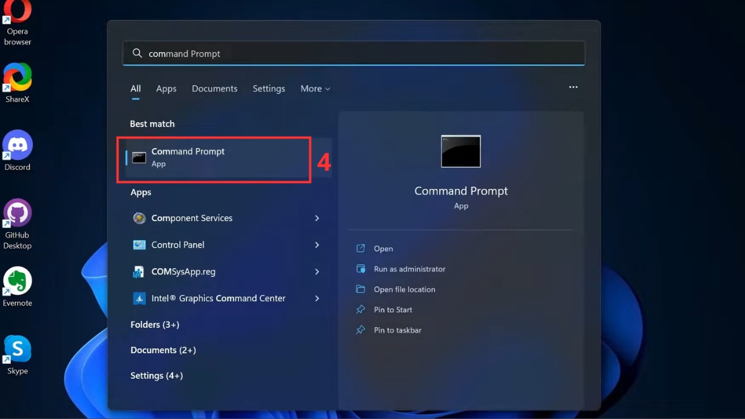Click the search box with command Prompt text
Viewport: 745px width, 419px height.
coord(354,54)
